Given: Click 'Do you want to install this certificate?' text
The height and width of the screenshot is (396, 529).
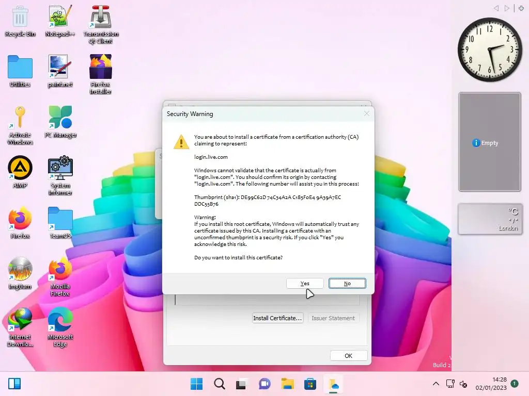Looking at the screenshot, I should [x=238, y=258].
